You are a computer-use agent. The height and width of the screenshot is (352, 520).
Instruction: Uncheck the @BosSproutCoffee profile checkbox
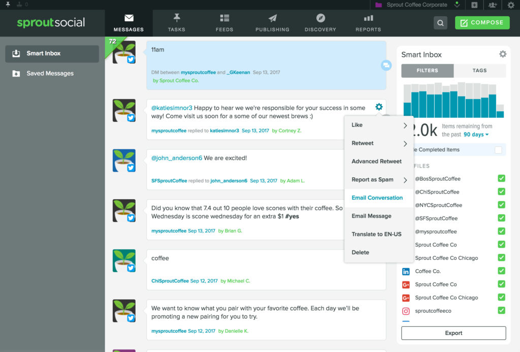[x=501, y=179]
